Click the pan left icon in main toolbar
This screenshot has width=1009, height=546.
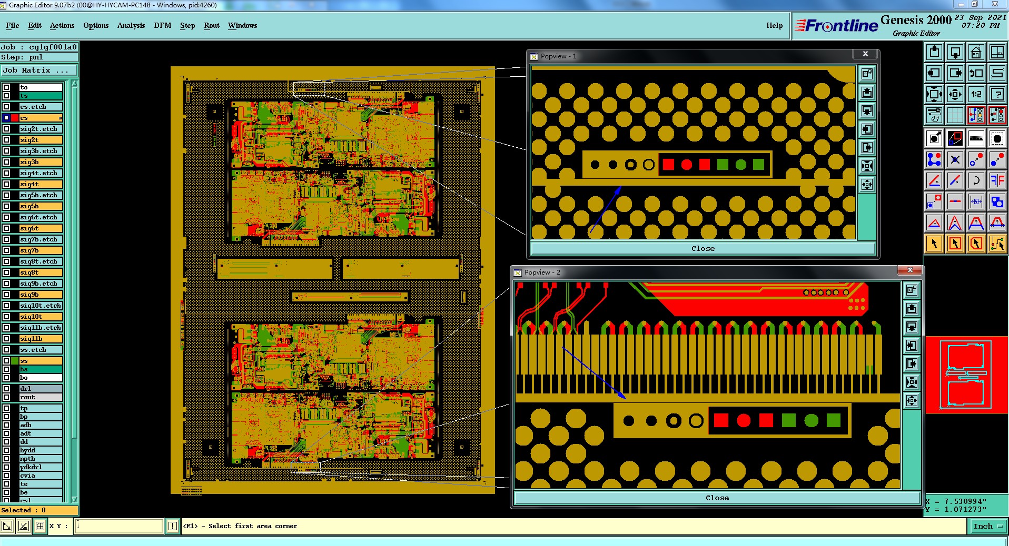point(934,73)
